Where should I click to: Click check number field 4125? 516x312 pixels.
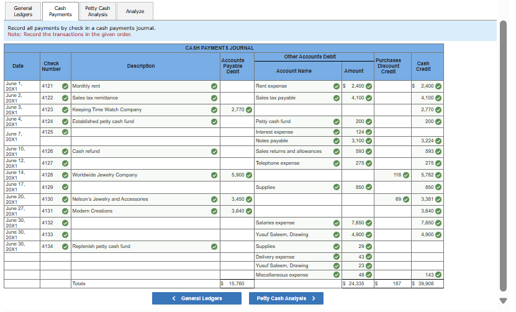pyautogui.click(x=51, y=132)
